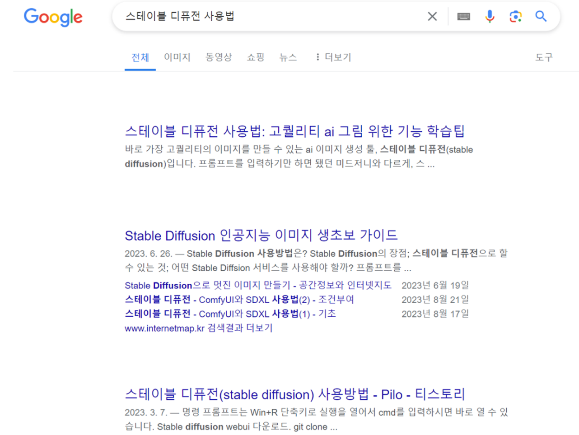Open the on-screen keyboard input tool
Screen dimensions: 579x435
pyautogui.click(x=463, y=17)
